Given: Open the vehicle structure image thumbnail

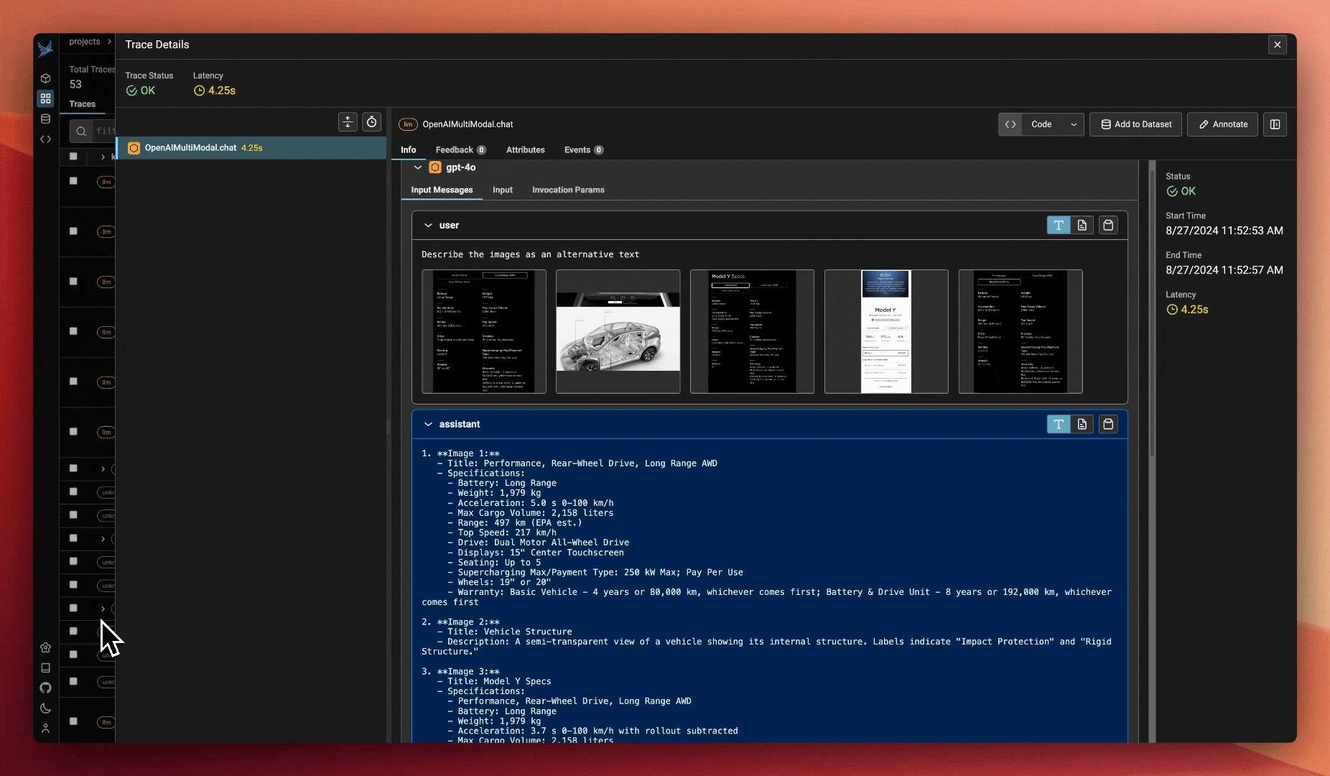Looking at the screenshot, I should (x=618, y=331).
